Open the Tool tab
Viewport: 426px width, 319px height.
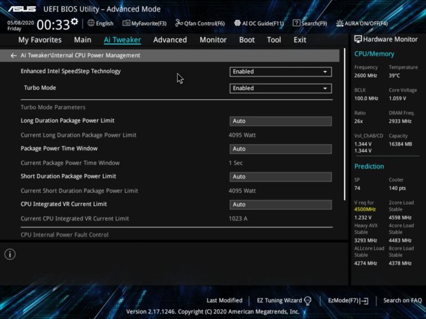point(274,40)
